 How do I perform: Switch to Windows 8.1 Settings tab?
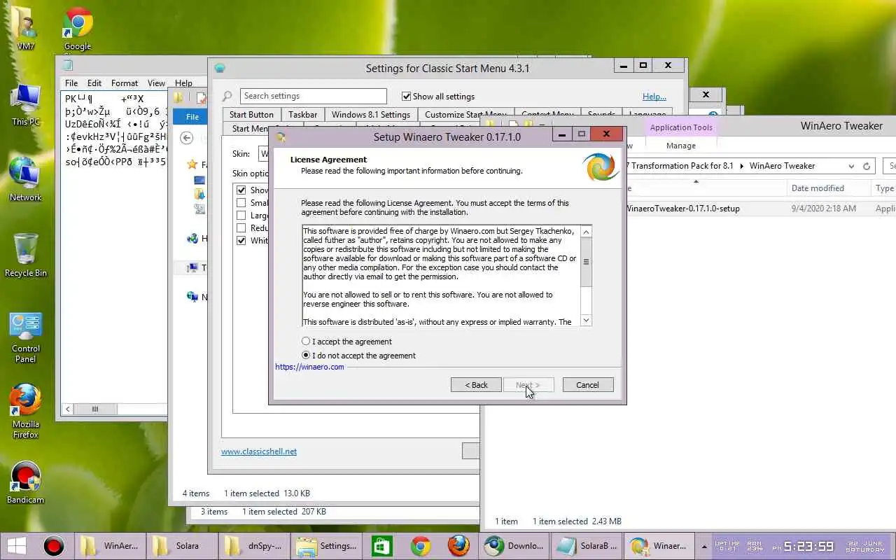click(371, 115)
